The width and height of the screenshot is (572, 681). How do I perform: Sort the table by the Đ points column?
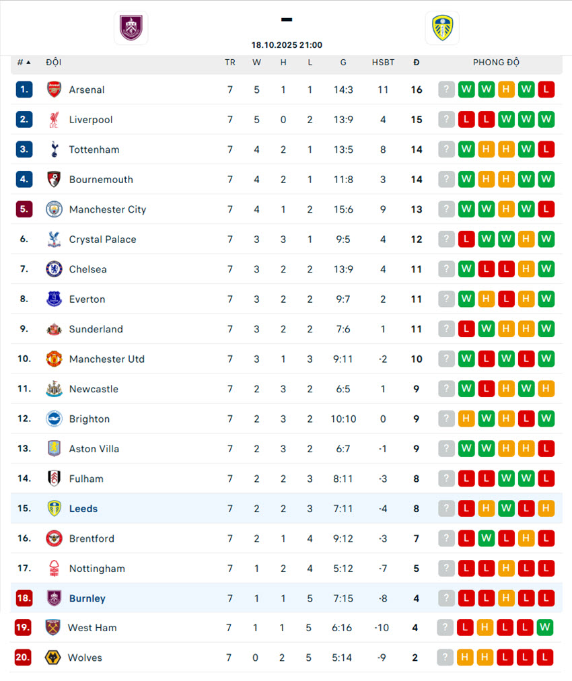tap(417, 63)
